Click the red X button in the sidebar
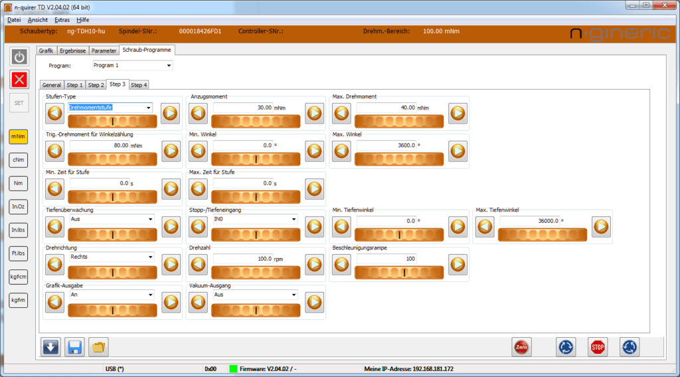Image resolution: width=680 pixels, height=377 pixels. pos(19,80)
